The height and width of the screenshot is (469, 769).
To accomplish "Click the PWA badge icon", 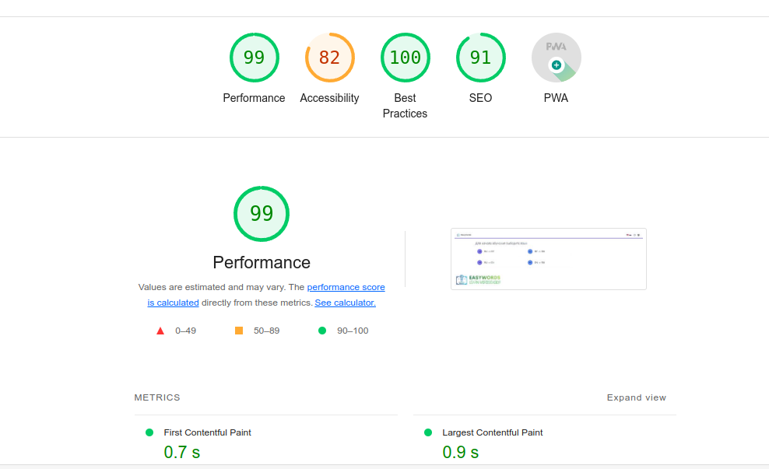I will [557, 58].
